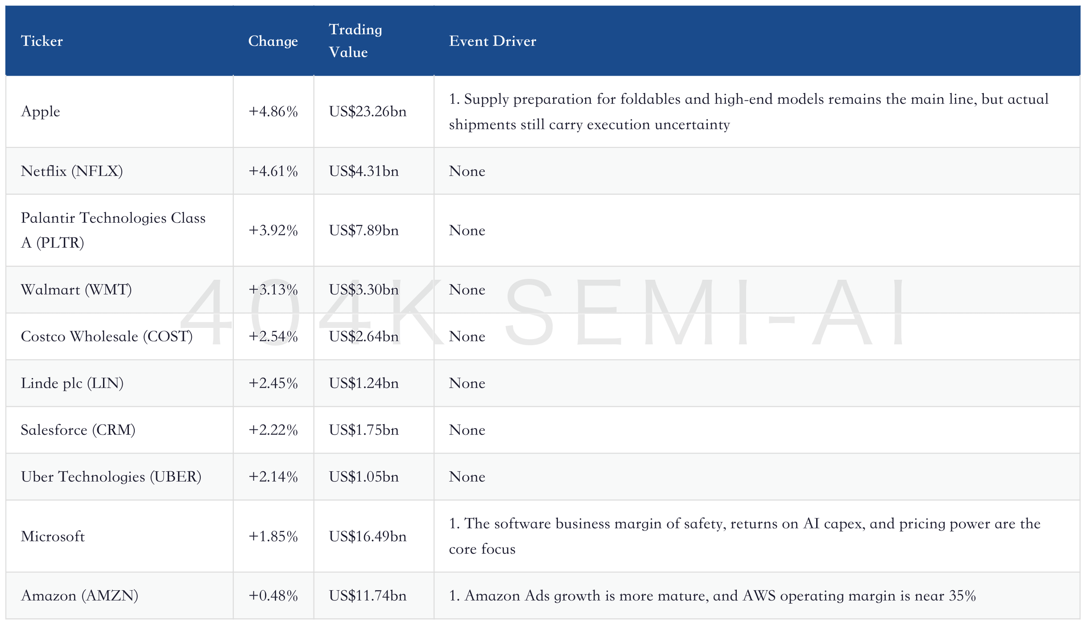The image size is (1086, 625).
Task: Click the foldables supply preparation event text
Action: 749,112
